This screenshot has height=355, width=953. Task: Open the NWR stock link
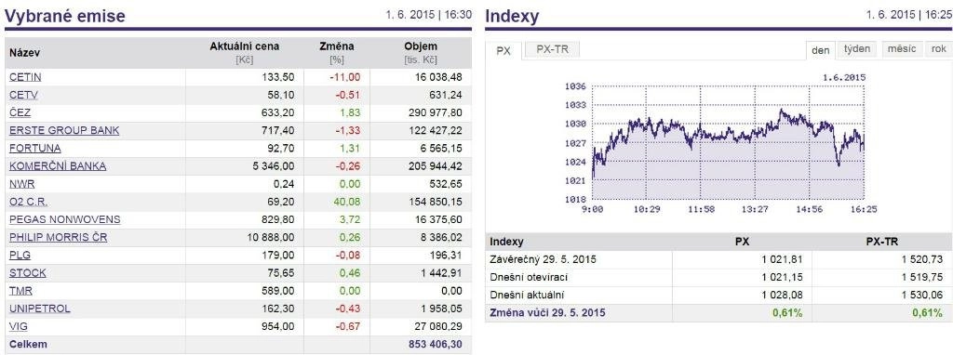(x=22, y=184)
